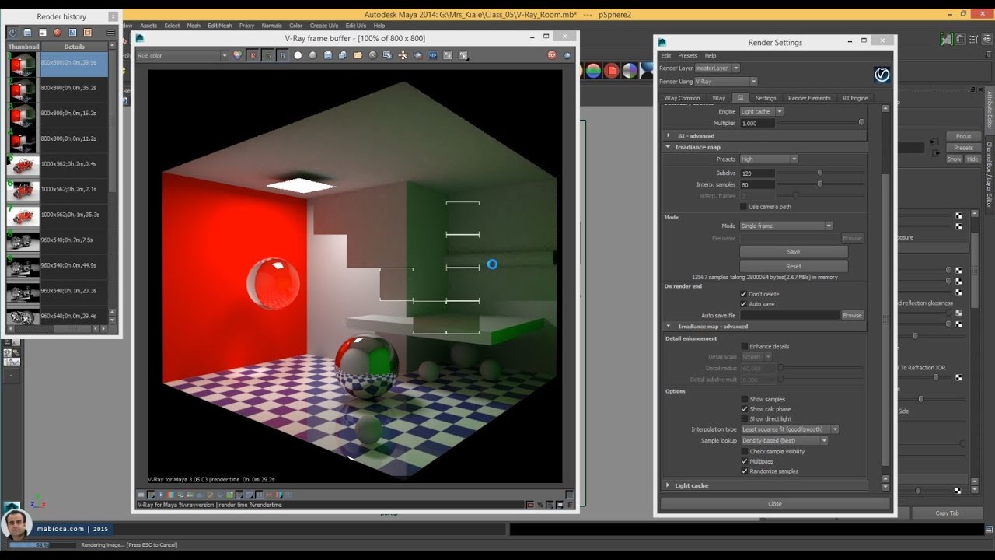Click the duplicate to Maya icon
The height and width of the screenshot is (560, 995).
coord(388,55)
